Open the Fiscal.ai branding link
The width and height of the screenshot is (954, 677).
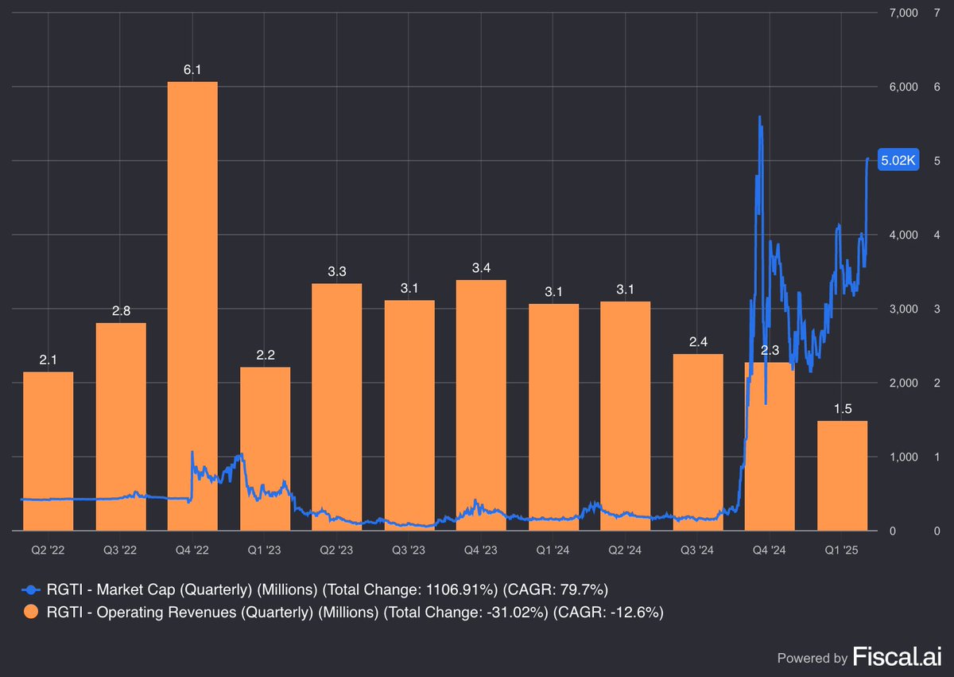(x=898, y=657)
